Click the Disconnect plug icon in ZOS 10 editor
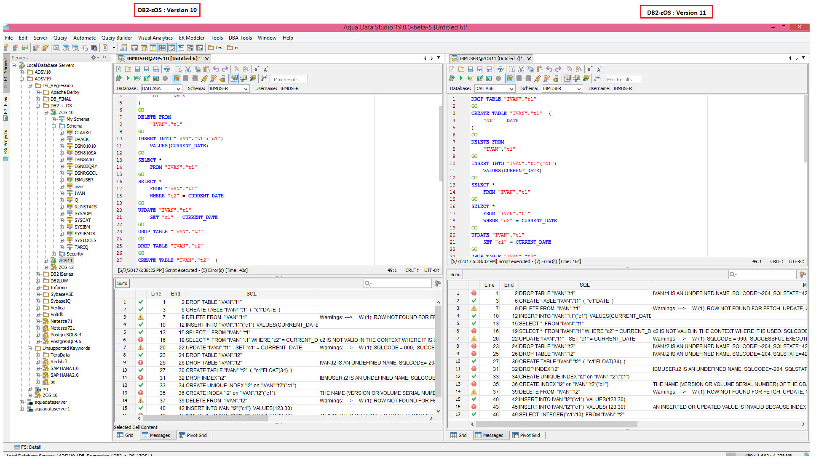The height and width of the screenshot is (458, 819). (214, 78)
